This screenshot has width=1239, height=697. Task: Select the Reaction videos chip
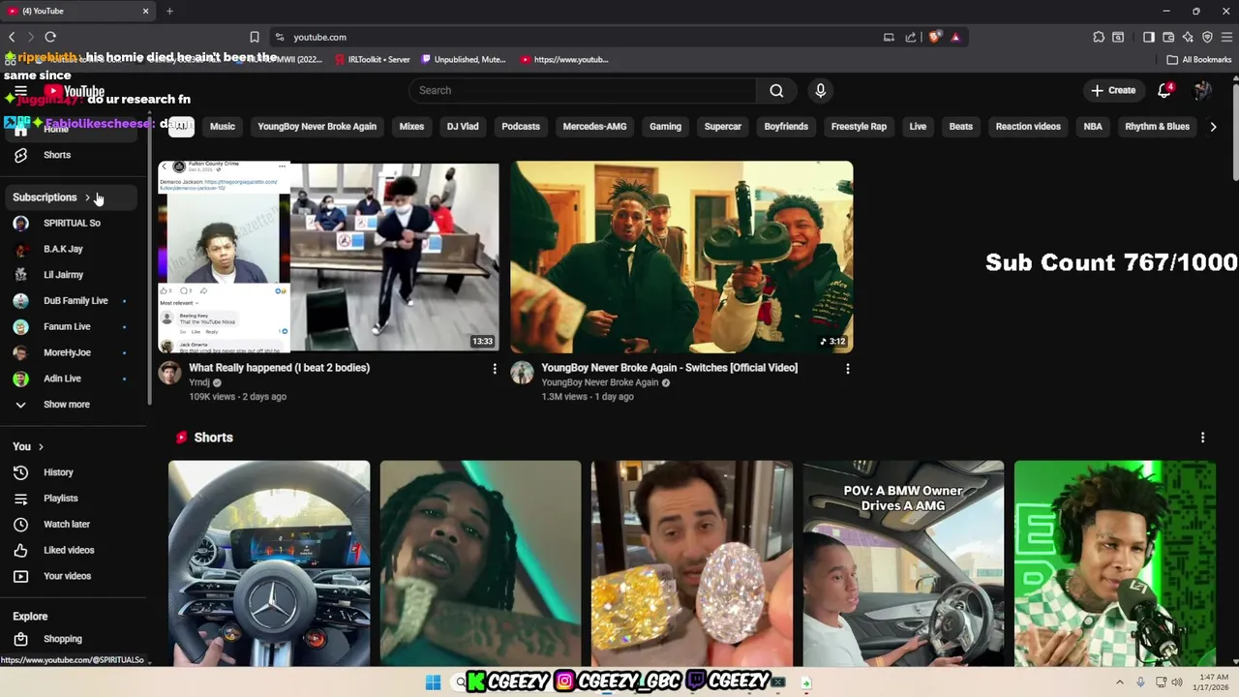coord(1028,126)
